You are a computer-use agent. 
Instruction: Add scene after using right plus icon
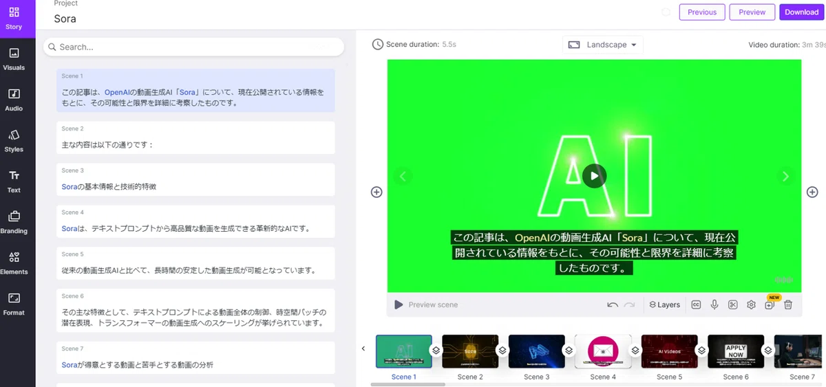pyautogui.click(x=812, y=192)
